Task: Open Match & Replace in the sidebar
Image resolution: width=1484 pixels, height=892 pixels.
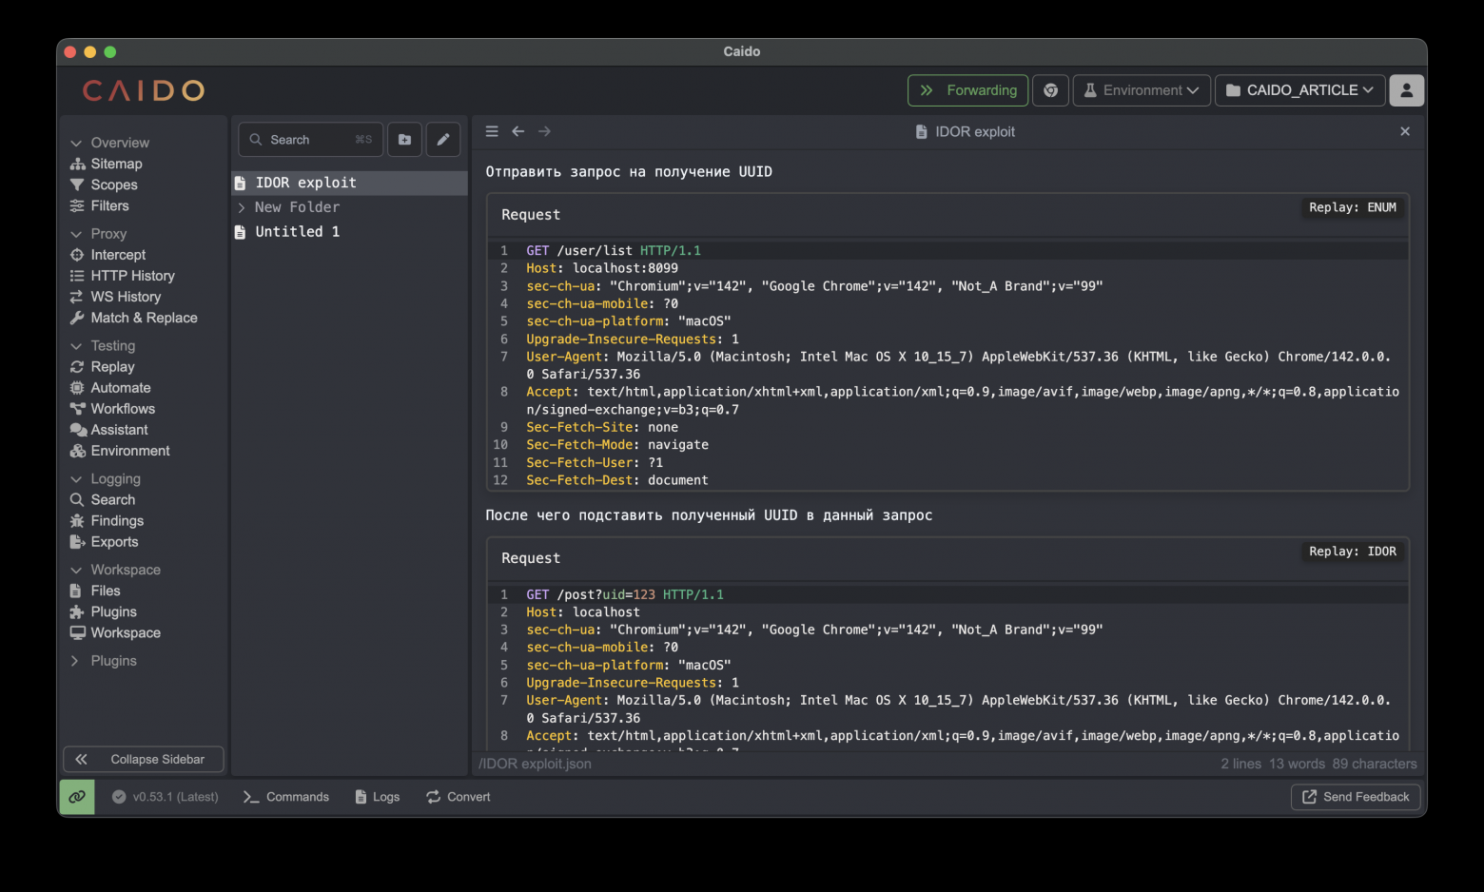Action: click(x=144, y=318)
